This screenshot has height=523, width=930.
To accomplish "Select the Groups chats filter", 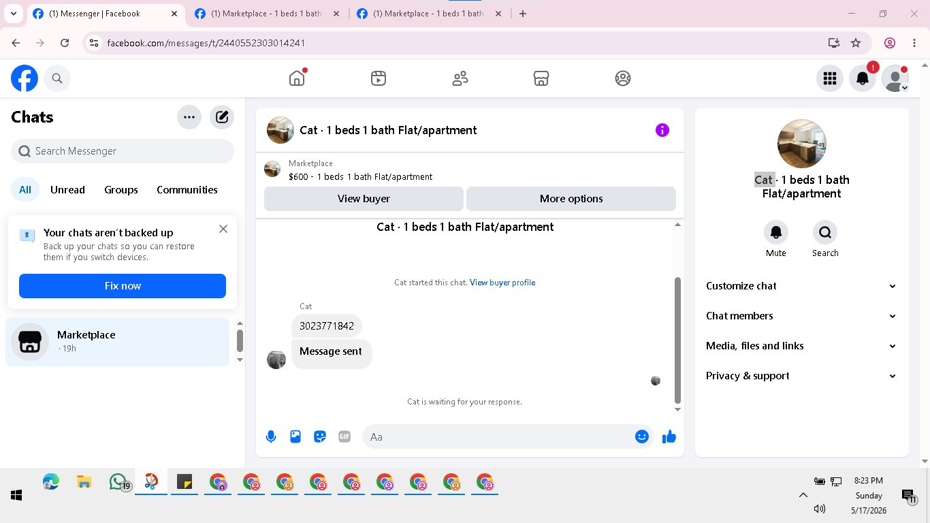I will [x=121, y=190].
